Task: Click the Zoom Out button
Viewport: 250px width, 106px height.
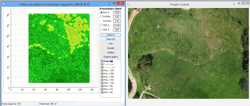Action: click(x=111, y=39)
